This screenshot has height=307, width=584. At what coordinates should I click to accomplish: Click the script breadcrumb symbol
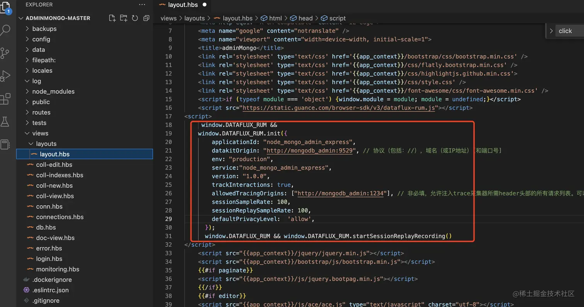pyautogui.click(x=333, y=18)
